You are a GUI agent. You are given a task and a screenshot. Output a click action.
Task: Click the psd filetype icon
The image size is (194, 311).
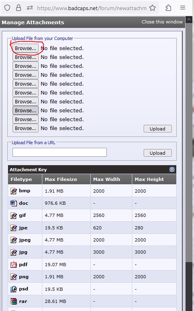point(13,289)
